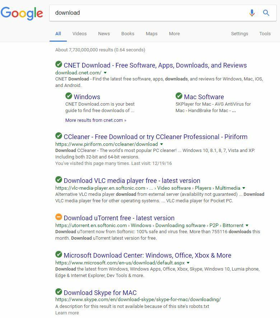Click orange caution icon beside uTorrent result
280x318 pixels.
[59, 217]
